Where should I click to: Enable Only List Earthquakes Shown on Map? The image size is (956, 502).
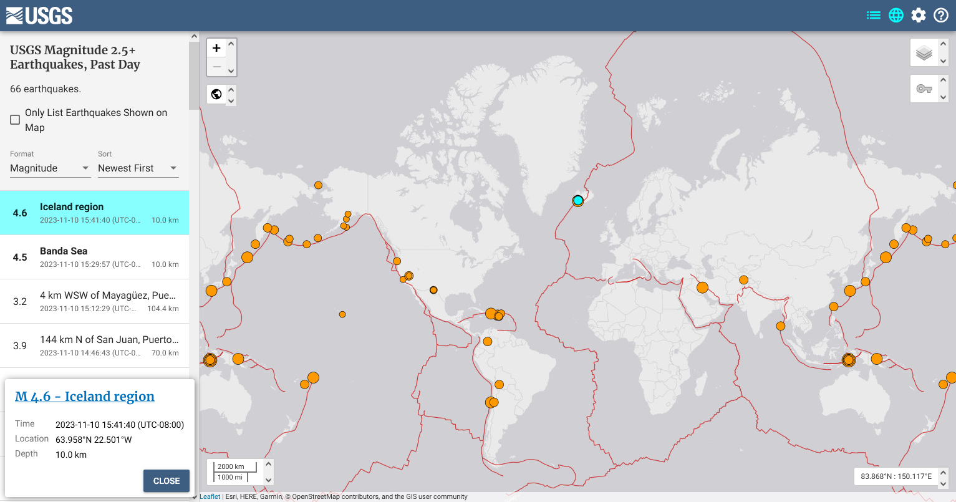(x=15, y=120)
